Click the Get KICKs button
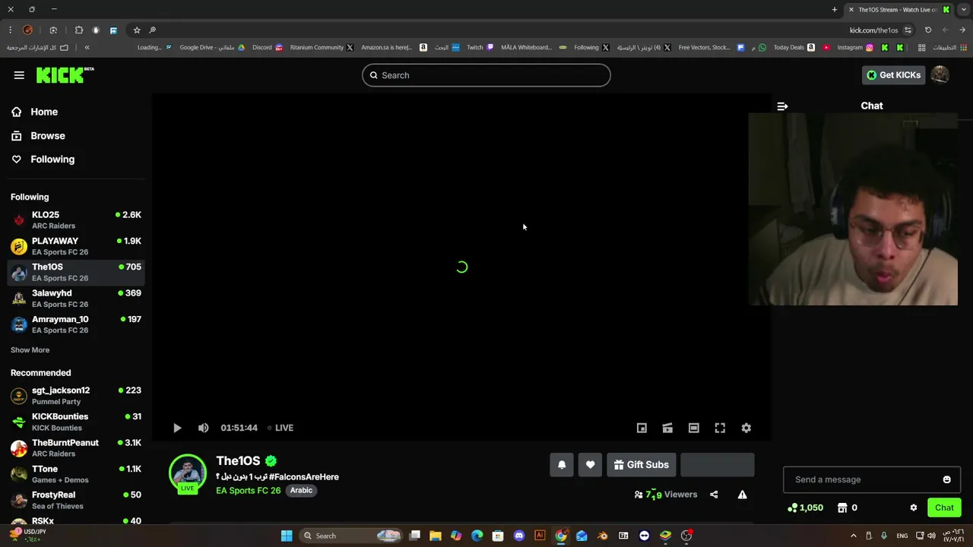This screenshot has height=547, width=973. pyautogui.click(x=893, y=74)
